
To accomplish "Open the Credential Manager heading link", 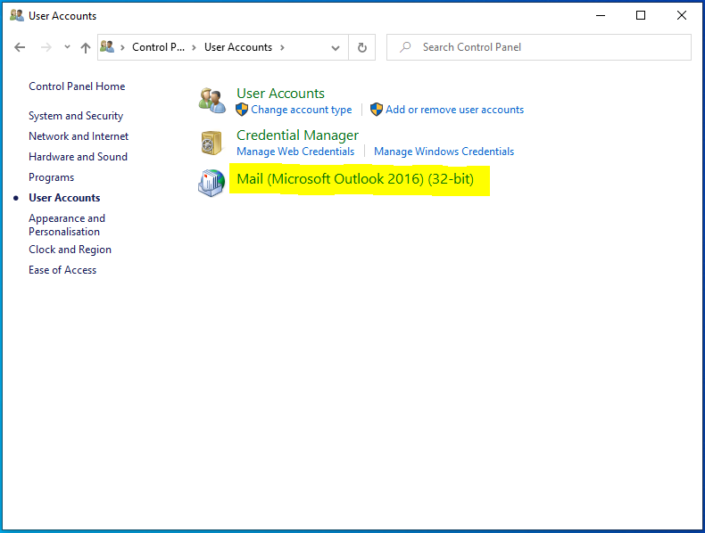I will click(298, 135).
